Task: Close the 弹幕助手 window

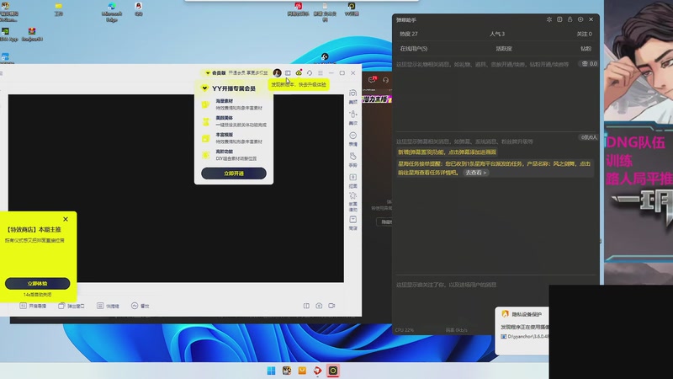Action: [591, 19]
